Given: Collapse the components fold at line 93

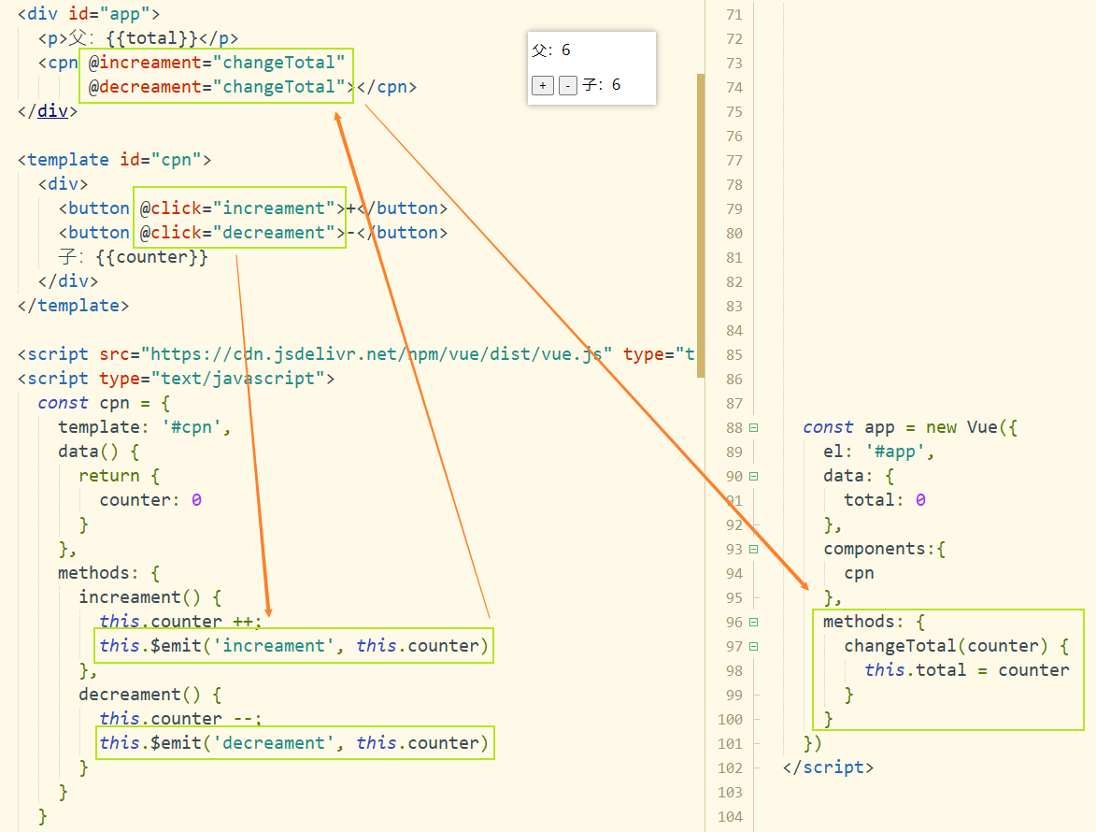Looking at the screenshot, I should point(753,549).
